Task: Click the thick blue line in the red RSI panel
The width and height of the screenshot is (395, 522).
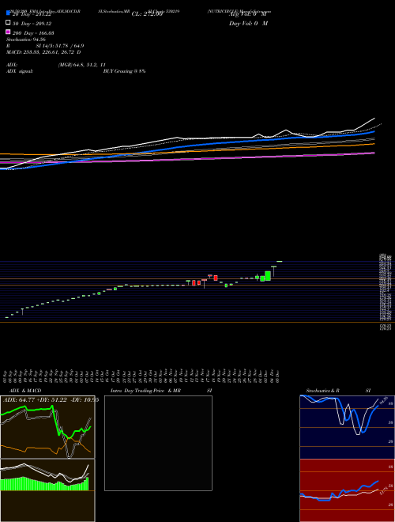Action: click(x=339, y=491)
